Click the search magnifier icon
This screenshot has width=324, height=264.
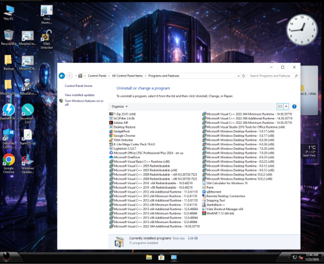point(296,76)
